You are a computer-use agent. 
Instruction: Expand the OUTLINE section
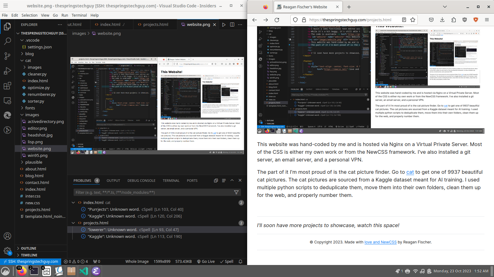click(x=28, y=248)
